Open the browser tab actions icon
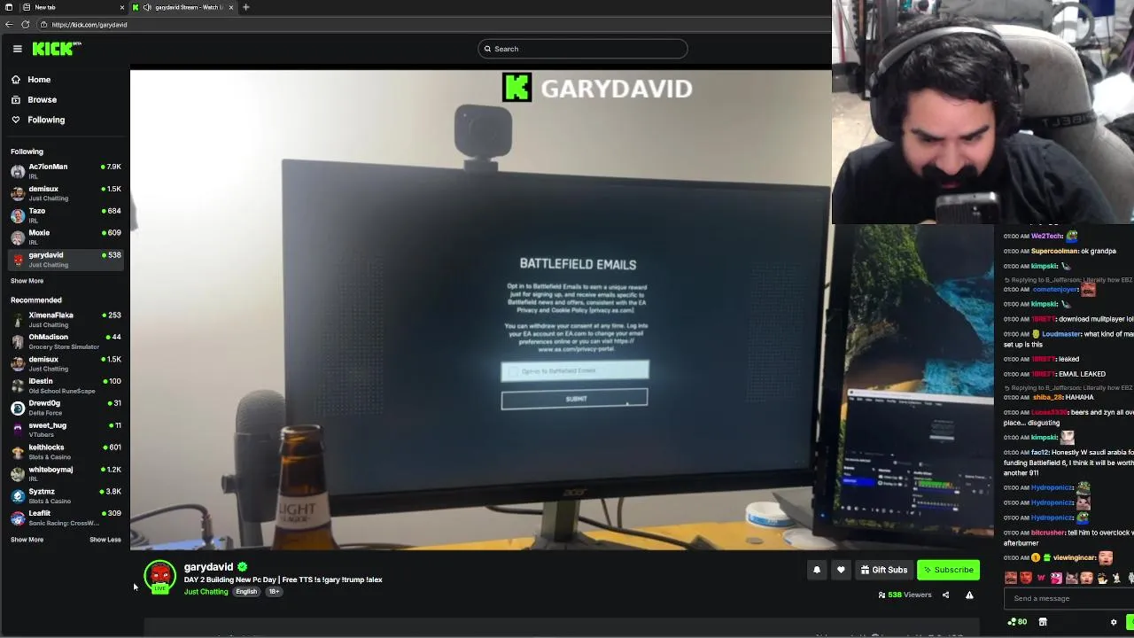Image resolution: width=1134 pixels, height=638 pixels. tap(8, 7)
